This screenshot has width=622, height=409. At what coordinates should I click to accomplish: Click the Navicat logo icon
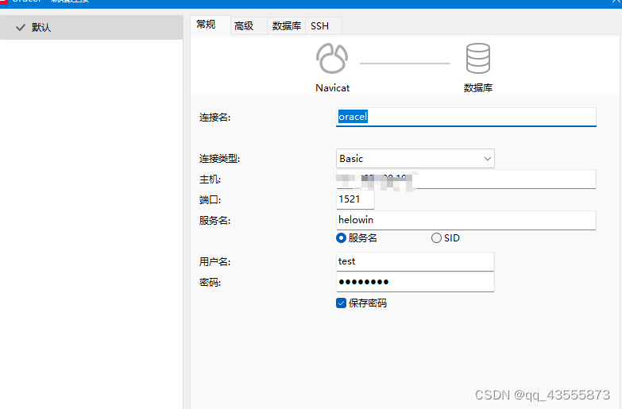[x=332, y=59]
